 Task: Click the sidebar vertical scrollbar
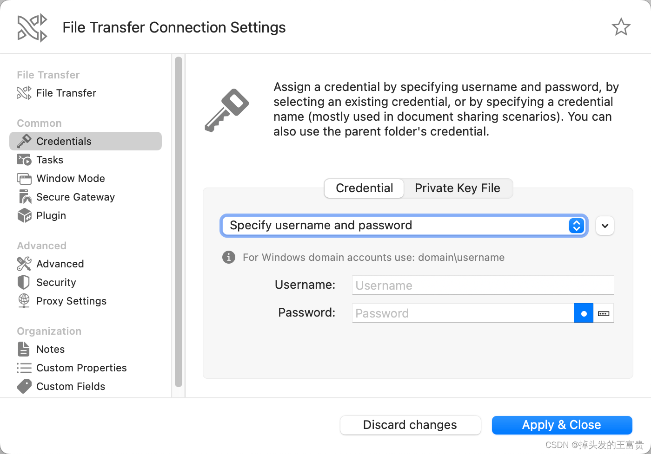coord(179,222)
